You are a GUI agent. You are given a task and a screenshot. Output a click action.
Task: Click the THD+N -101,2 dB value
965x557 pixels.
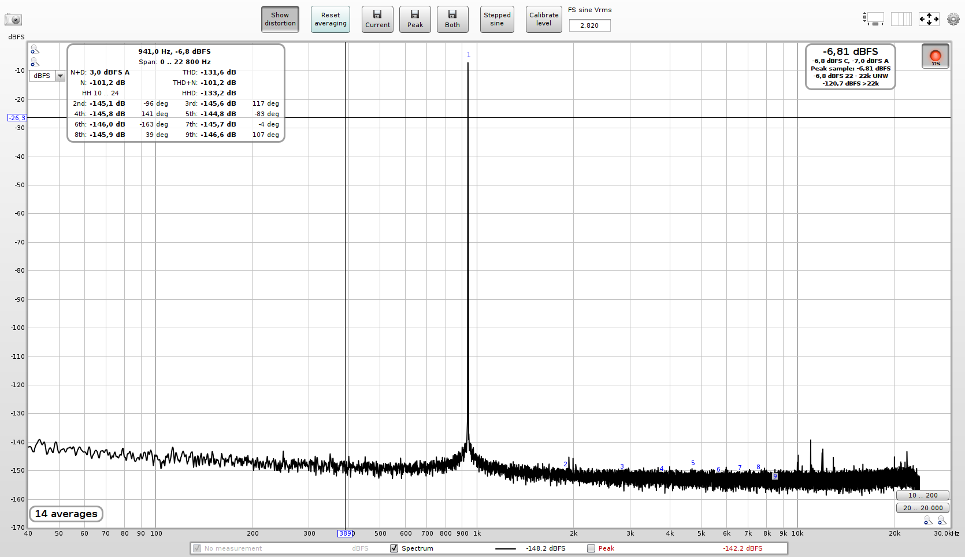tap(218, 83)
